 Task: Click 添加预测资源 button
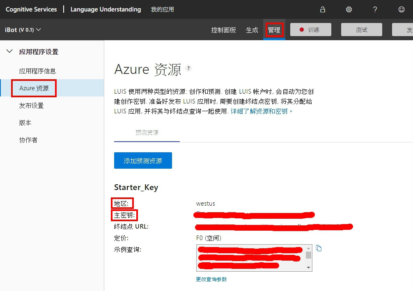[x=143, y=160]
